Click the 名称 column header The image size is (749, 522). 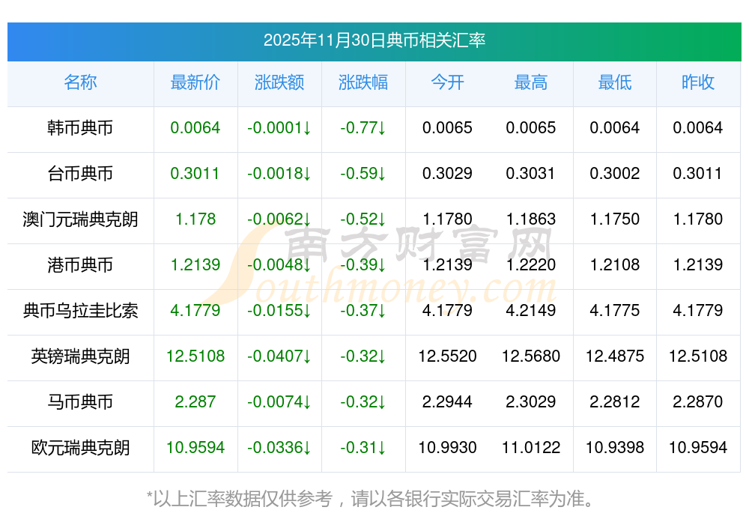(x=80, y=82)
